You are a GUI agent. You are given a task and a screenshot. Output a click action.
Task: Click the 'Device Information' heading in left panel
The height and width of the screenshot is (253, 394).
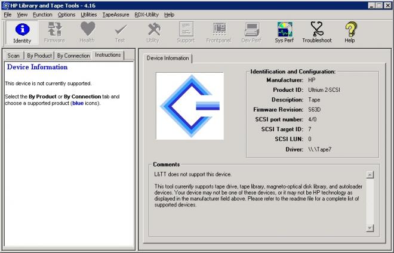pos(37,67)
